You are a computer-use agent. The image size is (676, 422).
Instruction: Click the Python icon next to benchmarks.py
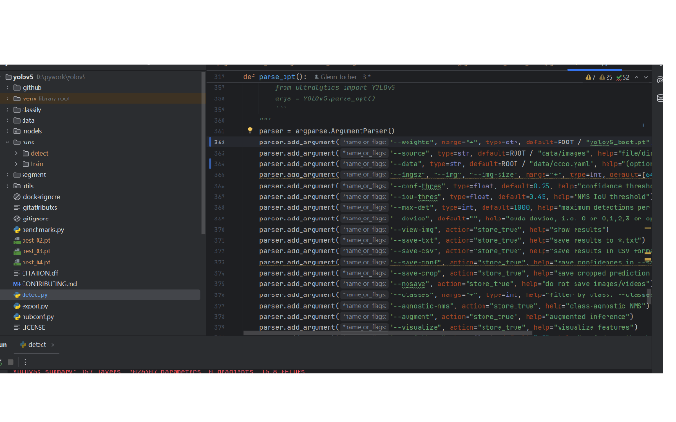pyautogui.click(x=17, y=230)
